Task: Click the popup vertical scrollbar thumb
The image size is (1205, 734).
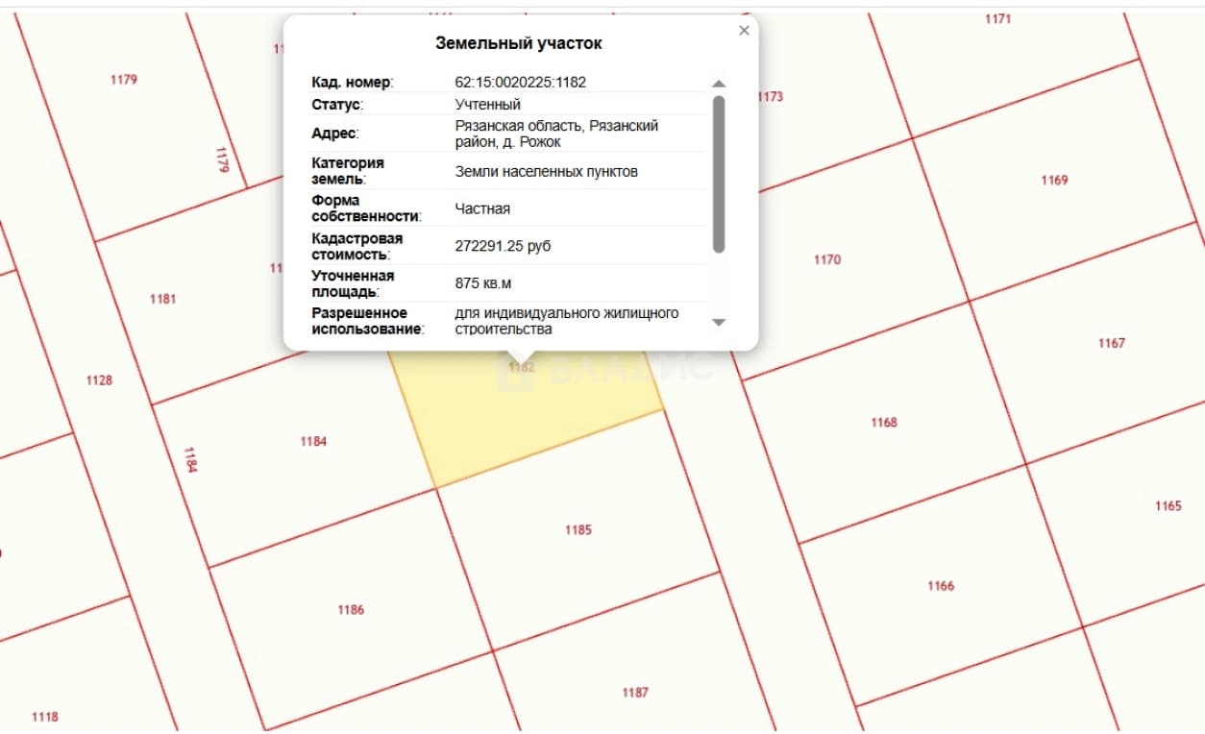Action: (719, 174)
